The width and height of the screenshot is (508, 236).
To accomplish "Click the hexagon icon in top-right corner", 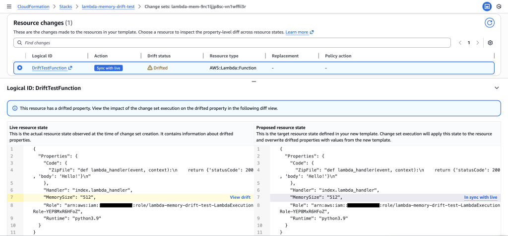I will [x=501, y=6].
